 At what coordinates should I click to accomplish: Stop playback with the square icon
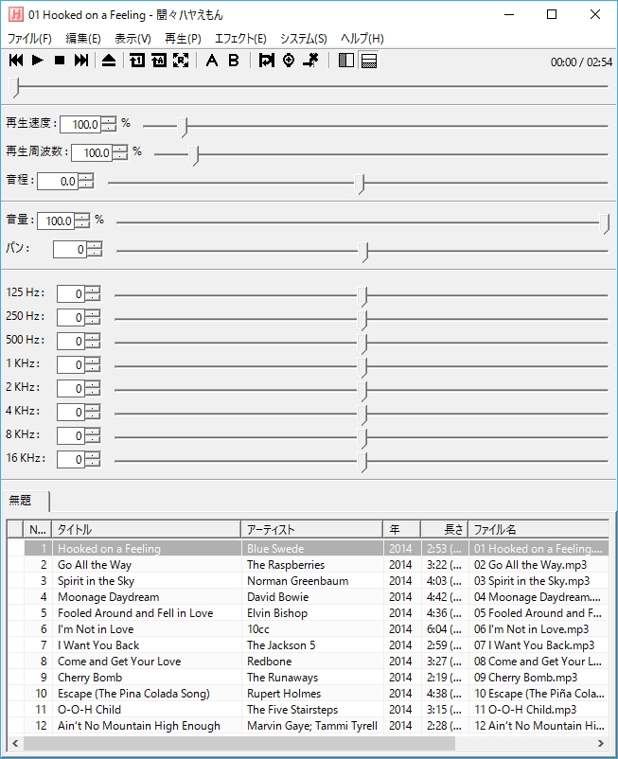click(60, 60)
